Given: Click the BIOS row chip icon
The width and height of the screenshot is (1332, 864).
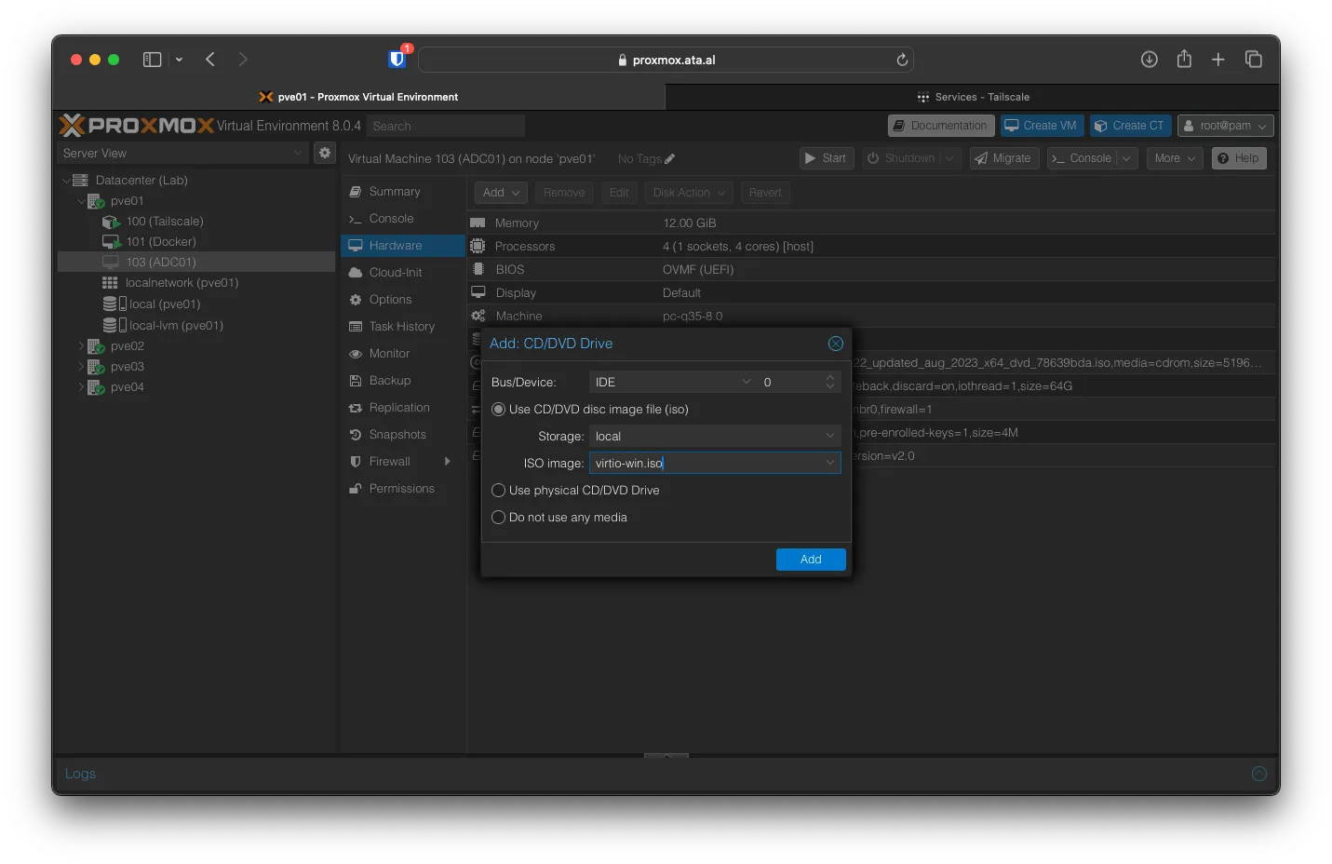Looking at the screenshot, I should coord(478,269).
